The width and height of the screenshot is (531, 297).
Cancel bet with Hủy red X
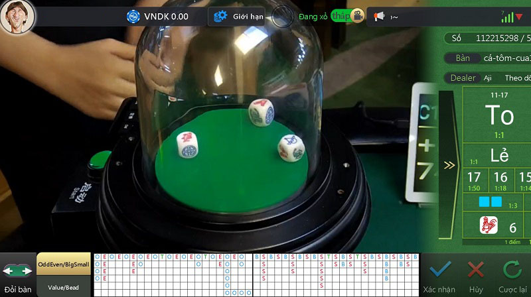pos(475,274)
